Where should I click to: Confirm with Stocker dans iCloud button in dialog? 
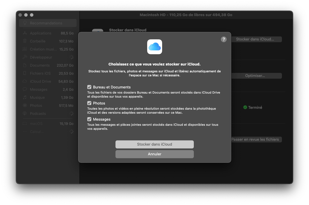tap(154, 144)
